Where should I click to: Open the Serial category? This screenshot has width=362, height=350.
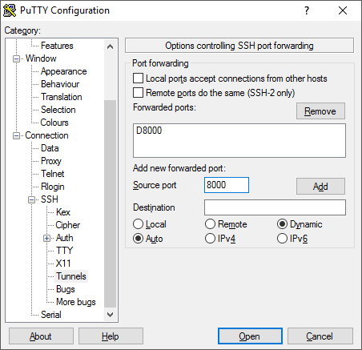[51, 315]
